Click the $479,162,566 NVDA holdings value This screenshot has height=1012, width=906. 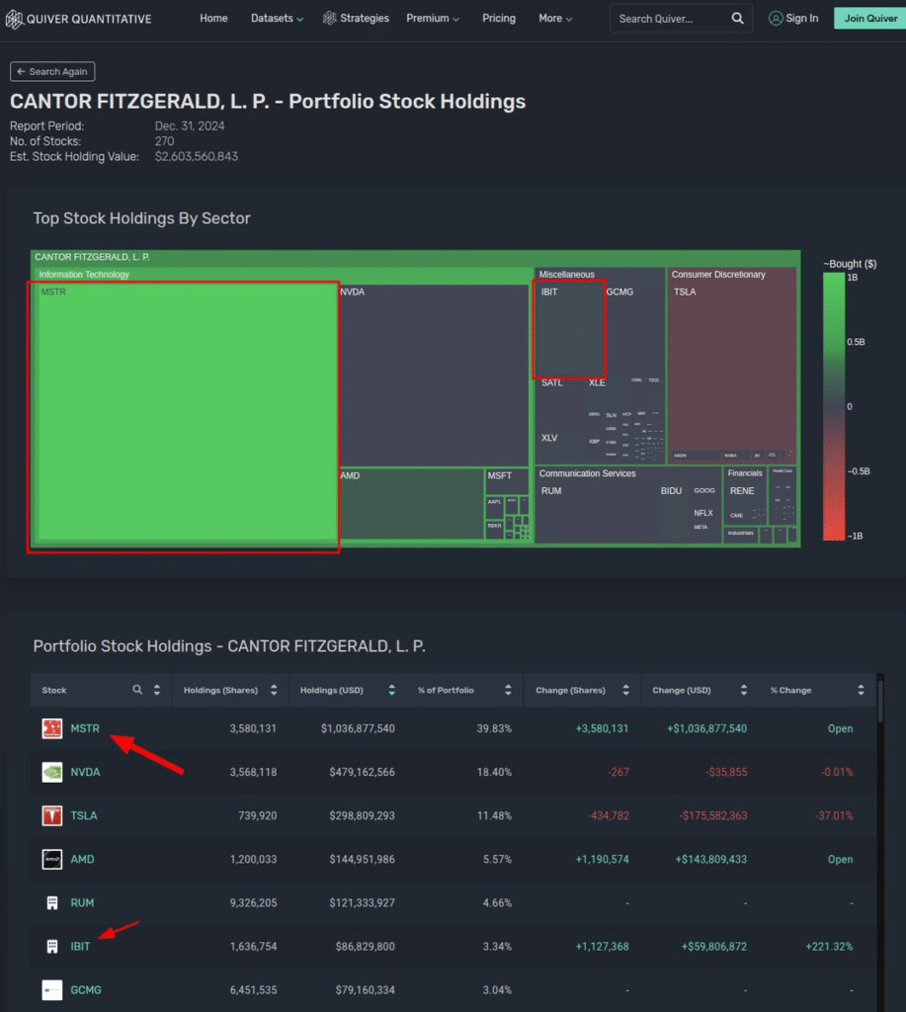[x=362, y=772]
